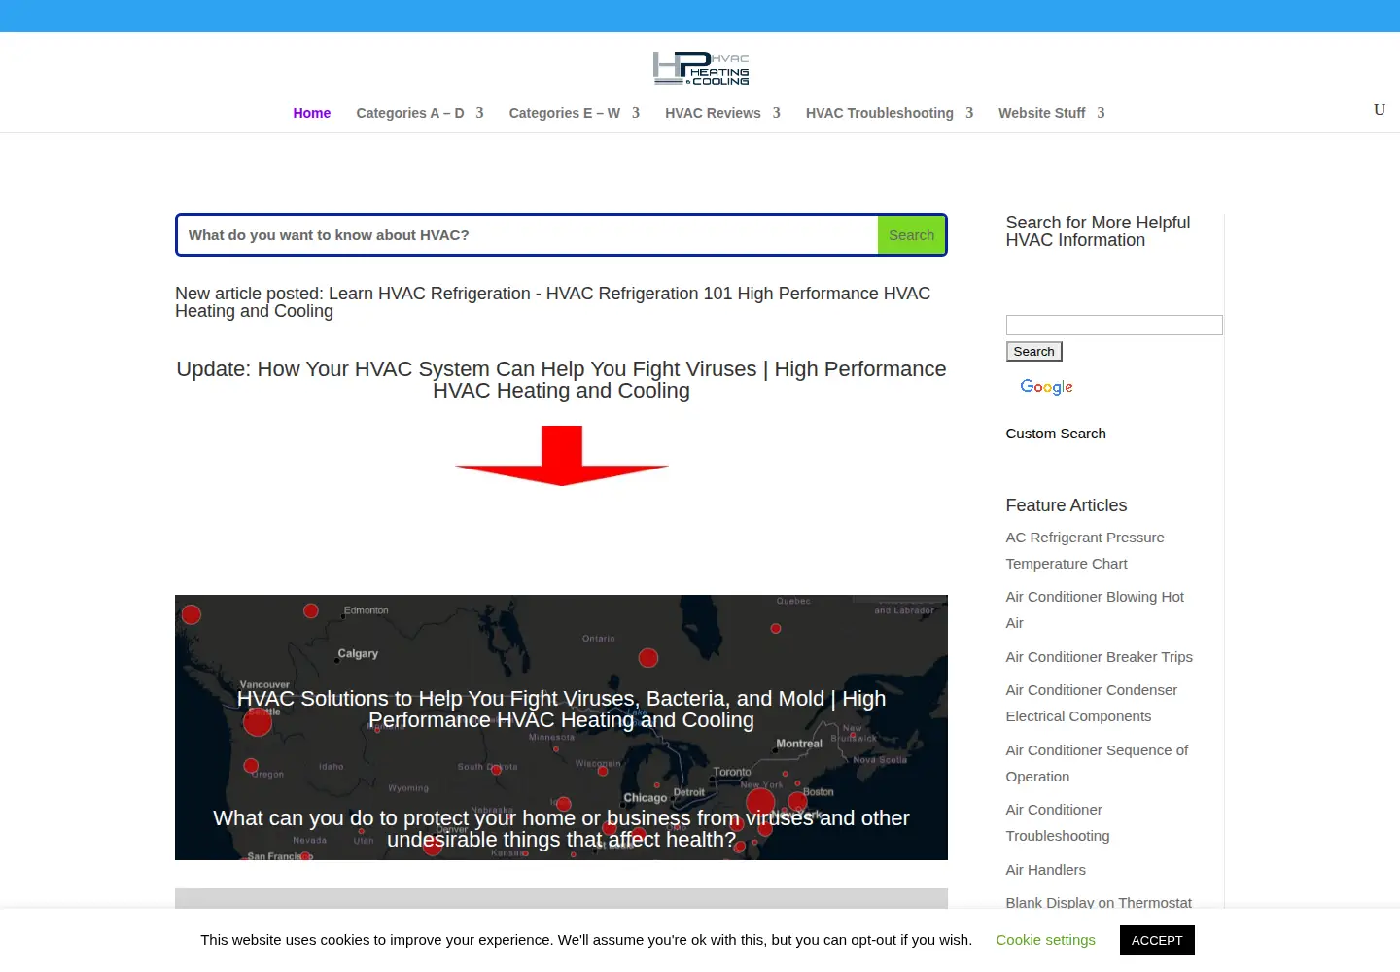Click the HP HVAC Heating & Cooling logo
This screenshot has height=972, width=1400.
click(x=700, y=69)
